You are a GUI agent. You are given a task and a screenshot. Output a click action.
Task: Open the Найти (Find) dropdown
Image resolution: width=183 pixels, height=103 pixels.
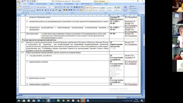coord(133,6)
